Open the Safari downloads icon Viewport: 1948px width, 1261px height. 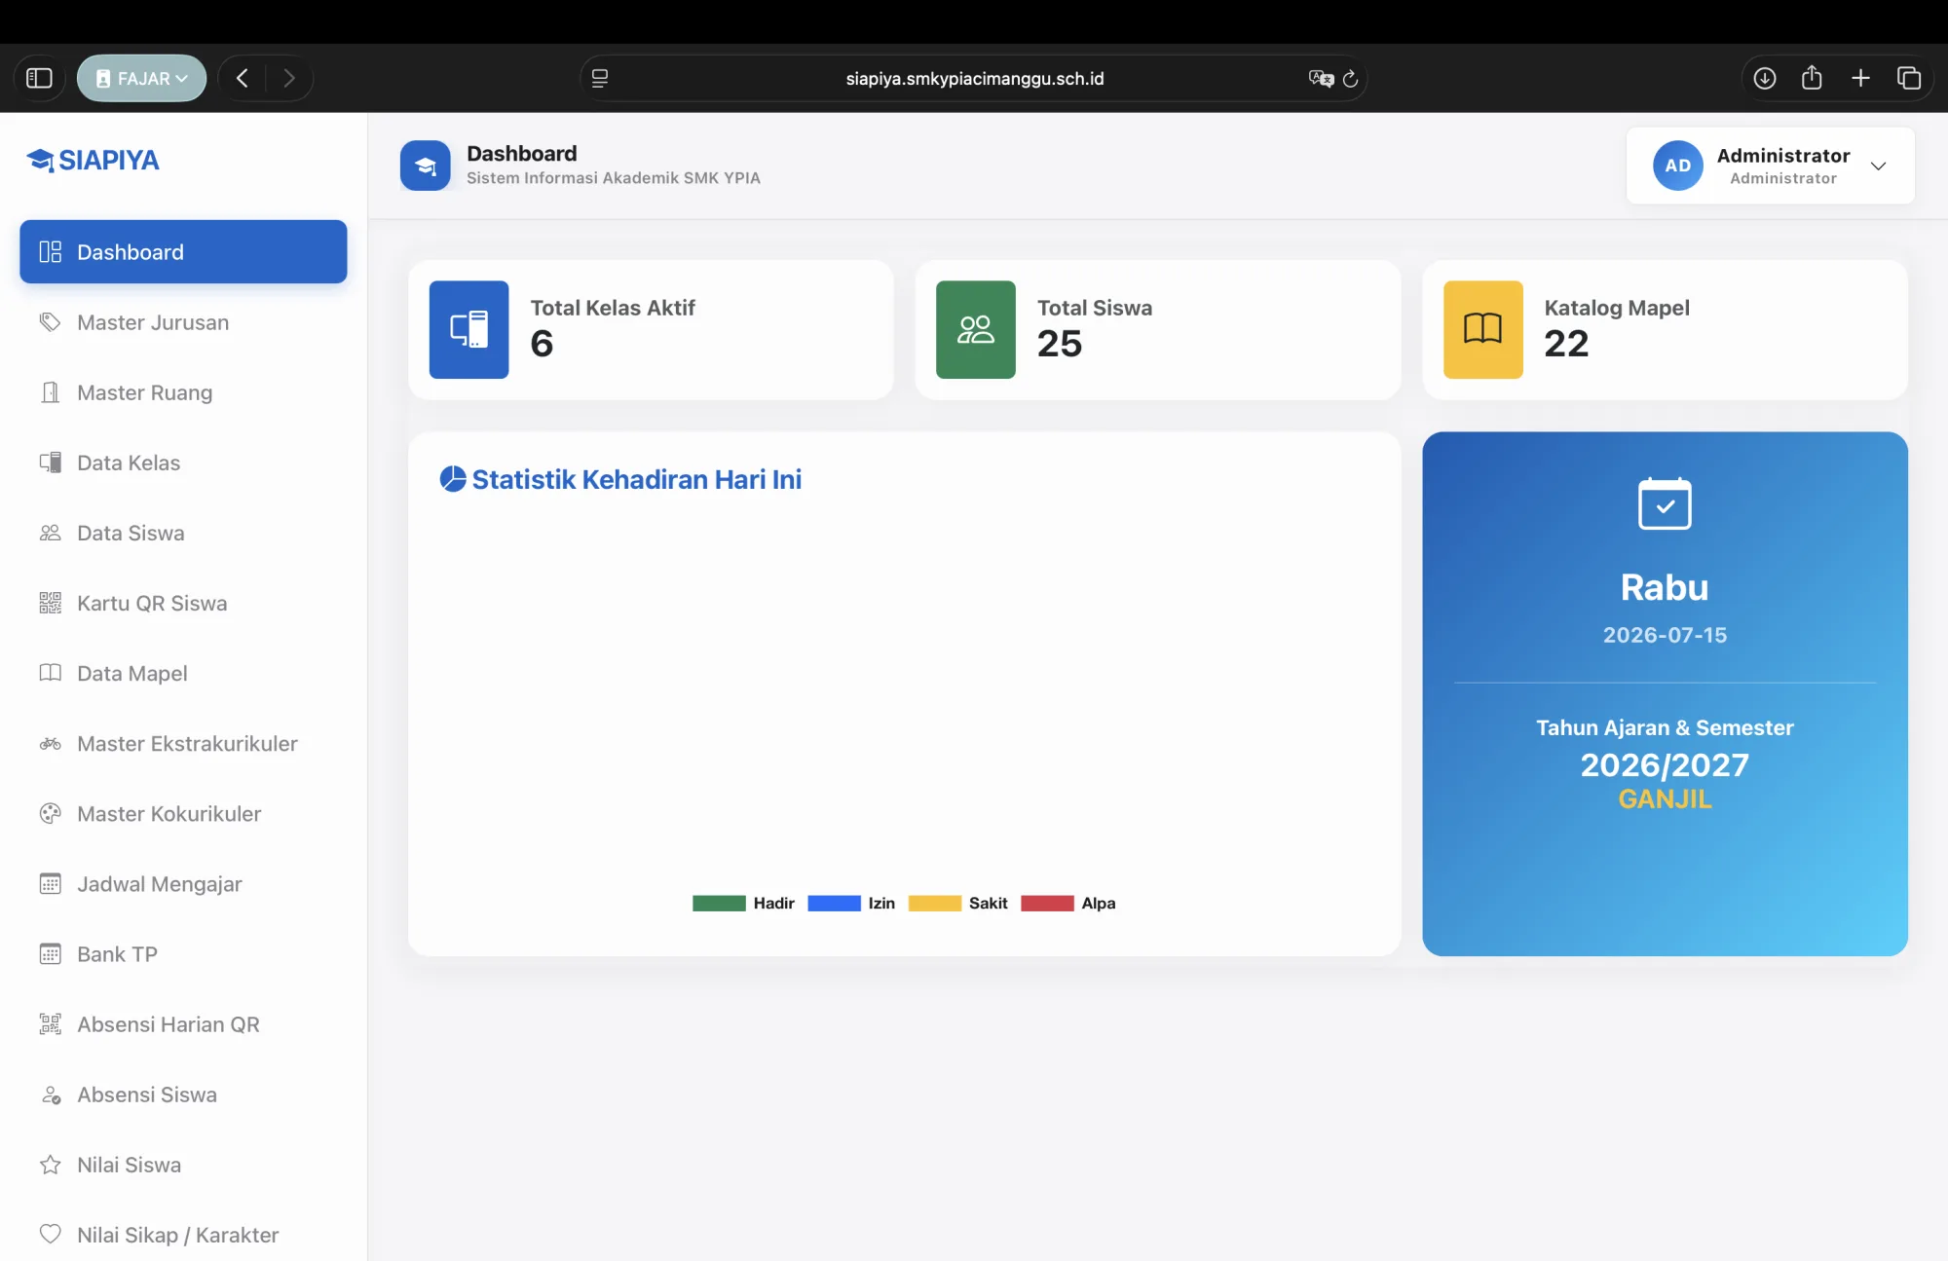pos(1764,78)
